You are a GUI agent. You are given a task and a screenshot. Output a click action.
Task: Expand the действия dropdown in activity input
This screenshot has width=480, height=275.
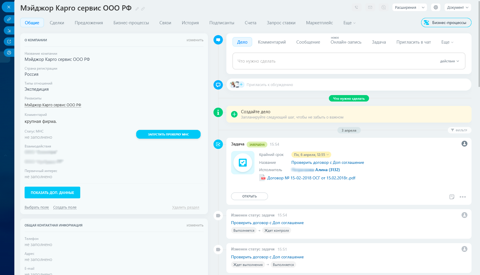(450, 61)
